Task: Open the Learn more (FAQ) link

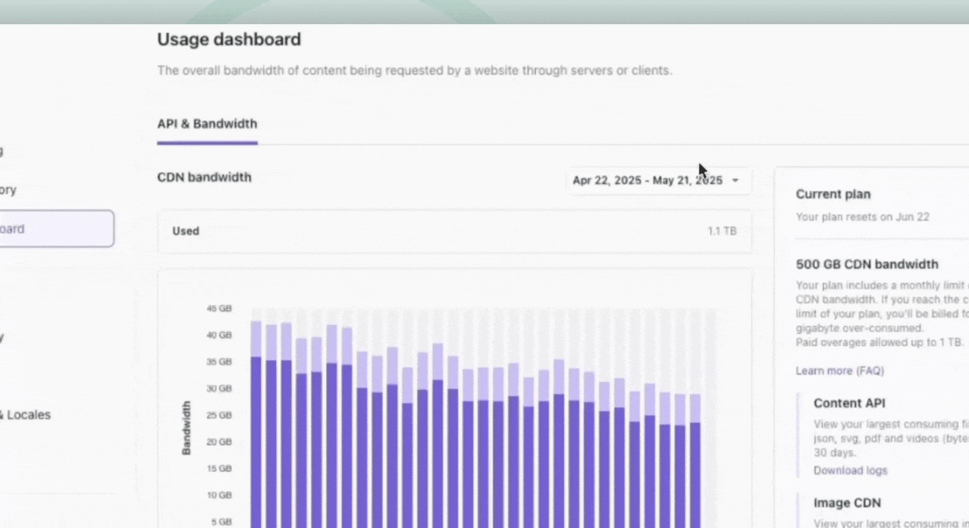Action: coord(840,371)
